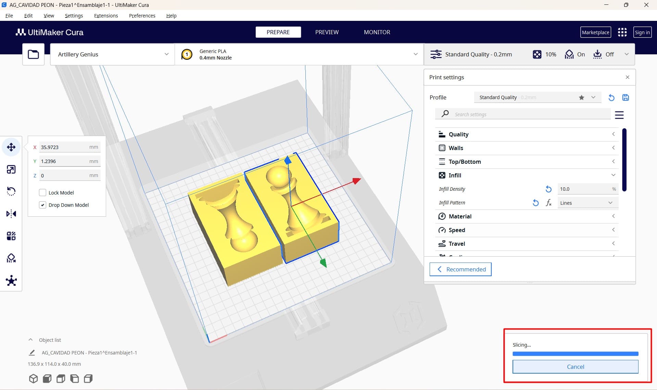Screen dimensions: 657x390
Task: Switch to Recommended settings mode
Action: click(460, 269)
